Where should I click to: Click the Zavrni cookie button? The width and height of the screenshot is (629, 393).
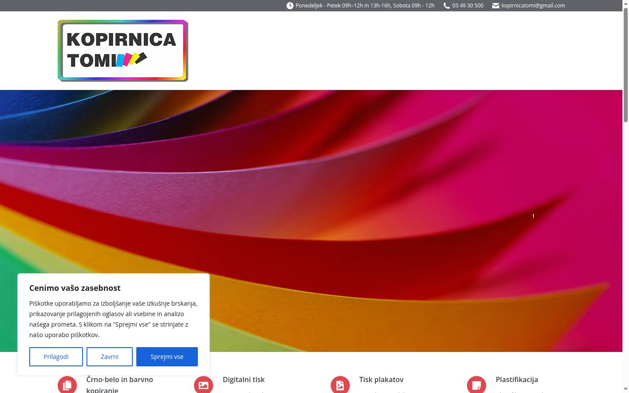(x=110, y=357)
